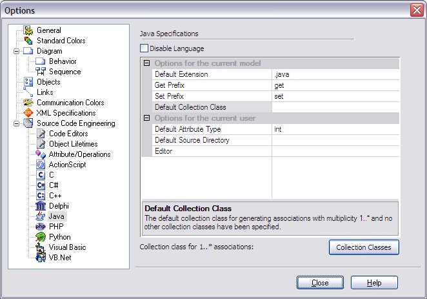Edit the Get Prefix value field
The height and width of the screenshot is (299, 427).
335,85
